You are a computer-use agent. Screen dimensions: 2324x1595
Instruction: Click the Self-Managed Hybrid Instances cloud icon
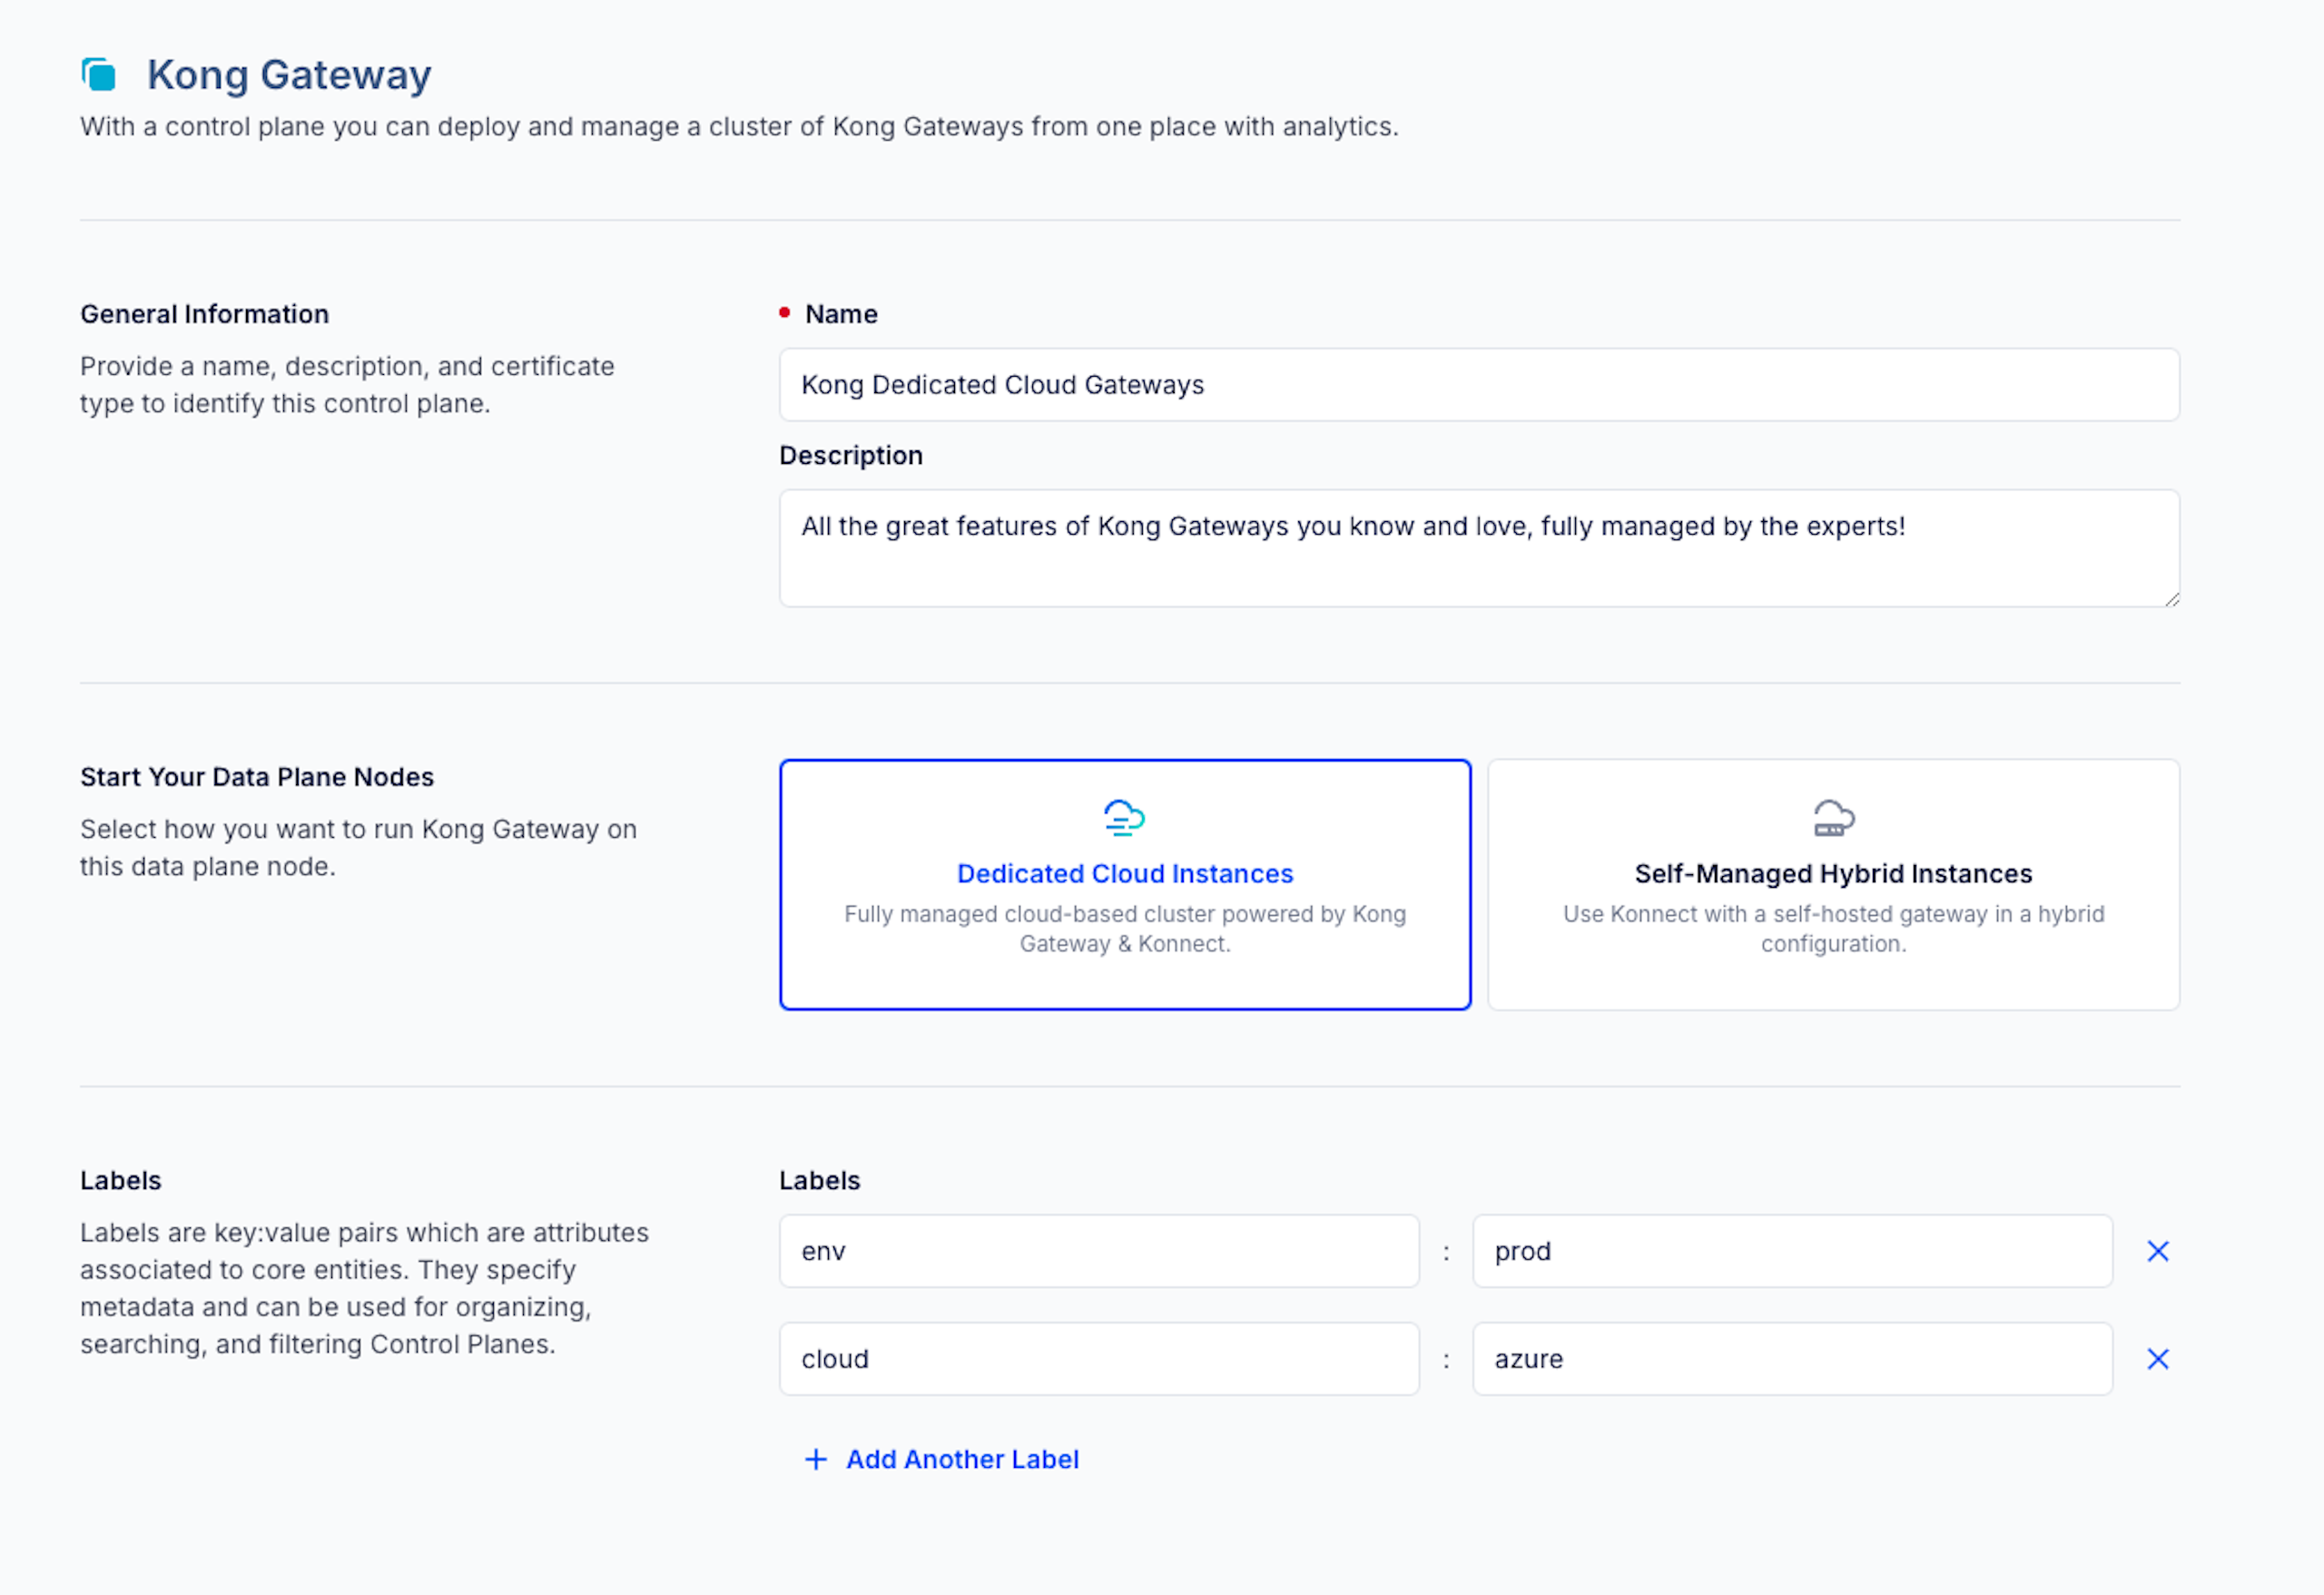pyautogui.click(x=1833, y=817)
